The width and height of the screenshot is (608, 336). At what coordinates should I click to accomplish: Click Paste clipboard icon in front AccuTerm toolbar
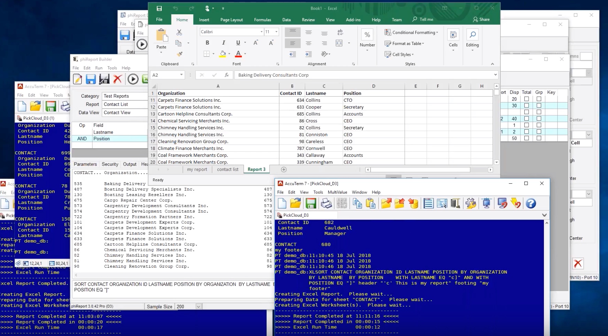(371, 203)
